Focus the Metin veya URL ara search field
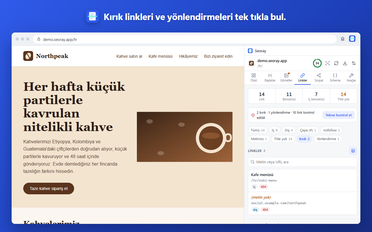Viewport: 372px width, 232px height. click(303, 162)
